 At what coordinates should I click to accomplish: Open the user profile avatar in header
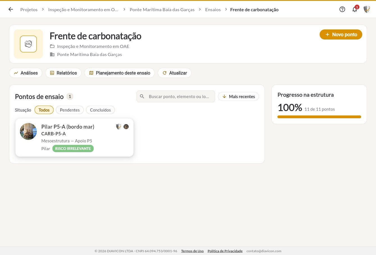(367, 9)
